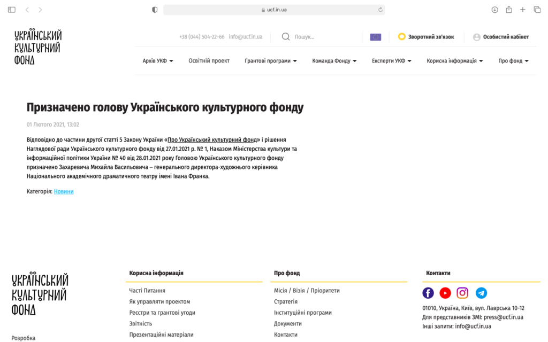Expand the Грантові програми menu
Image resolution: width=548 pixels, height=342 pixels.
click(271, 61)
